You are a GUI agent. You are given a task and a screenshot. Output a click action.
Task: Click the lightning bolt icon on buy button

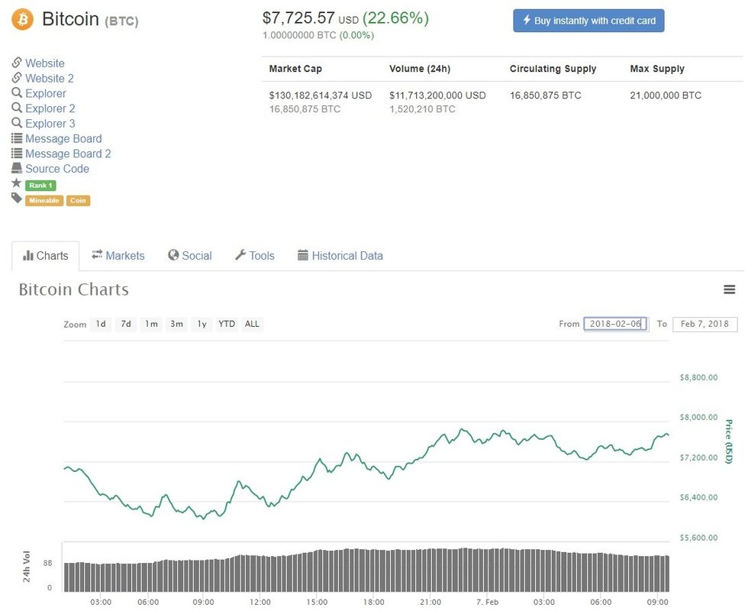527,21
